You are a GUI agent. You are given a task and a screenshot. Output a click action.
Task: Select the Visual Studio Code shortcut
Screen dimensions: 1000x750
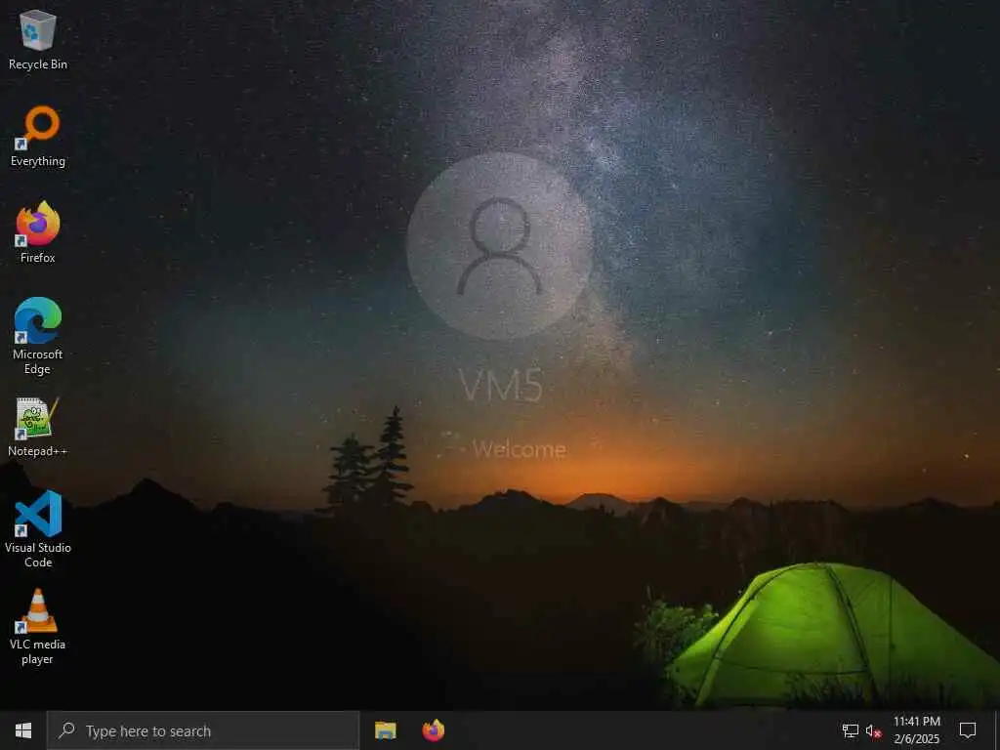38,529
